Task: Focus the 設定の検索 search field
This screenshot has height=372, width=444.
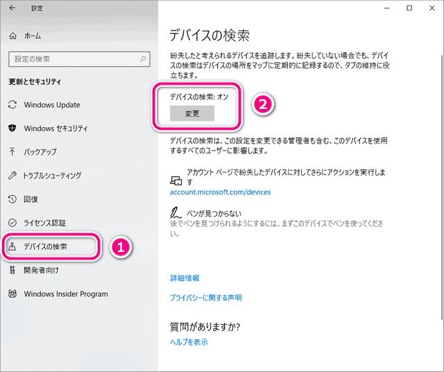Action: [79, 59]
